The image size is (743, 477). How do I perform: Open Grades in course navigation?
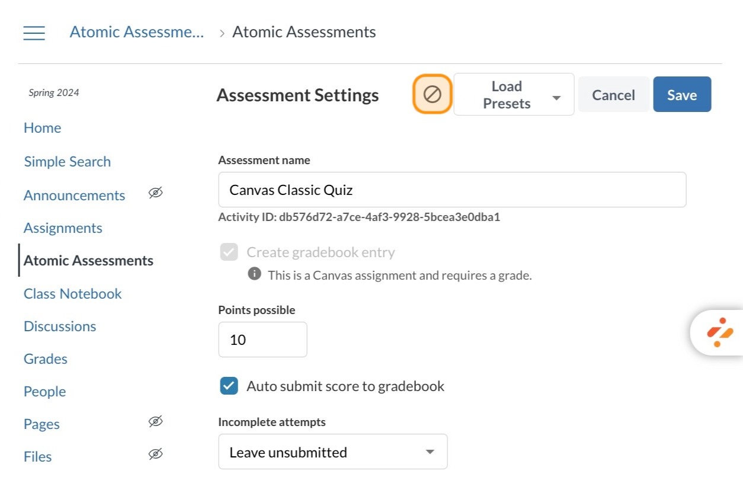45,359
